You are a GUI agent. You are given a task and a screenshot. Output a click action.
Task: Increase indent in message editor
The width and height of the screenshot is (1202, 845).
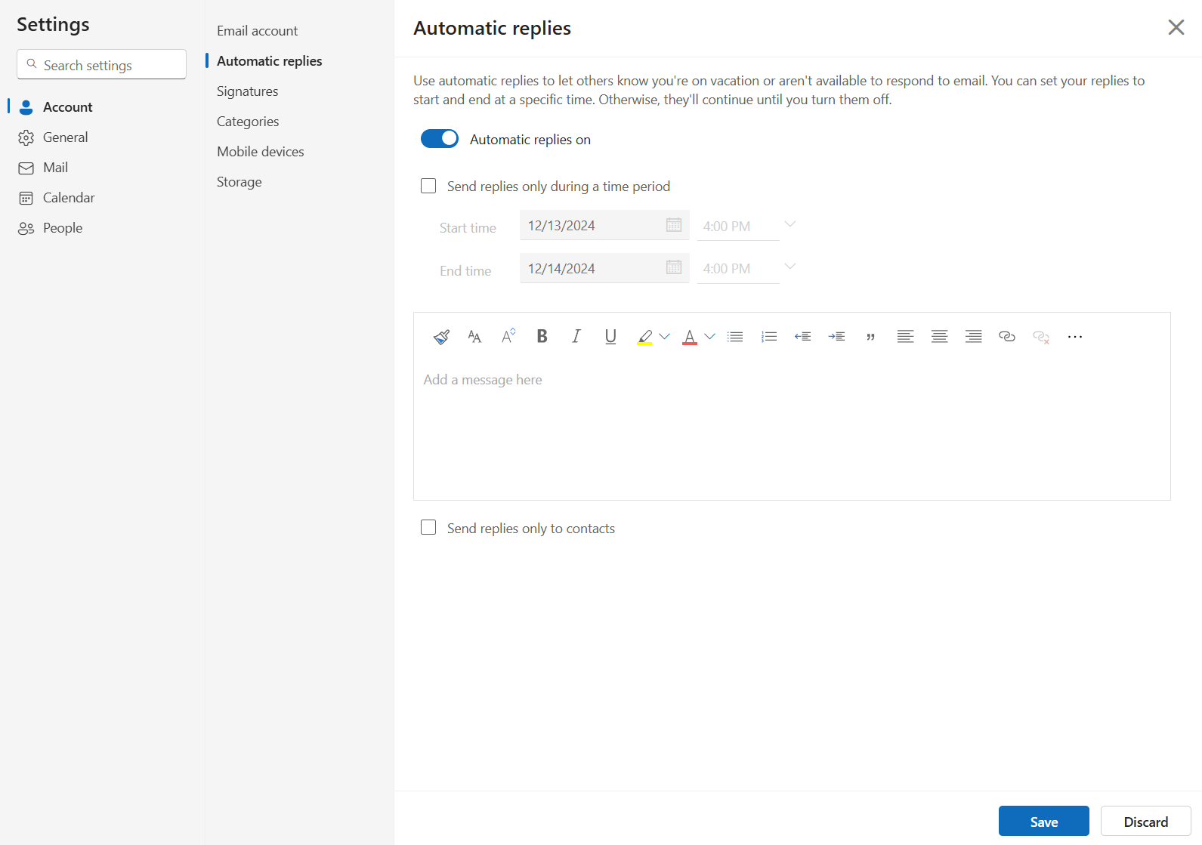point(836,337)
